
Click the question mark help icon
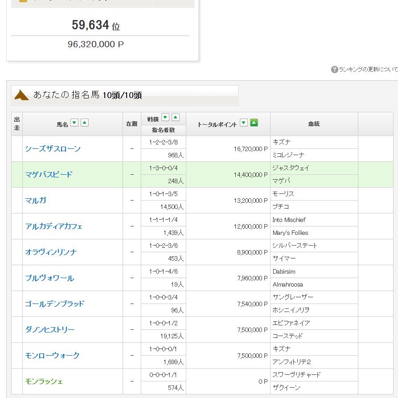click(334, 69)
